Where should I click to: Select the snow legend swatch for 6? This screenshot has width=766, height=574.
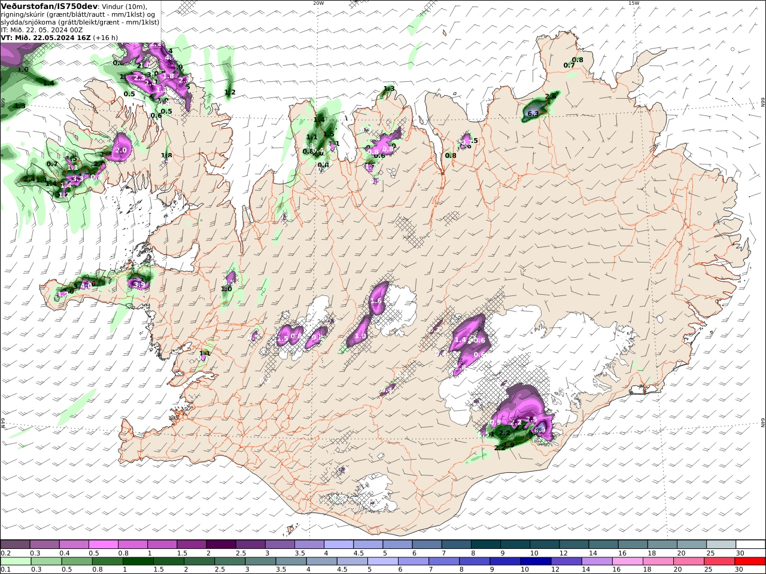(x=428, y=545)
